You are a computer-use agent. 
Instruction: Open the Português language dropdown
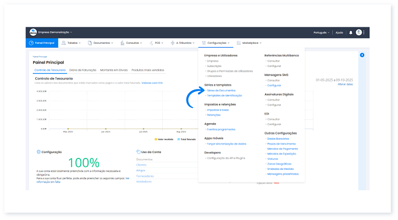(x=321, y=32)
